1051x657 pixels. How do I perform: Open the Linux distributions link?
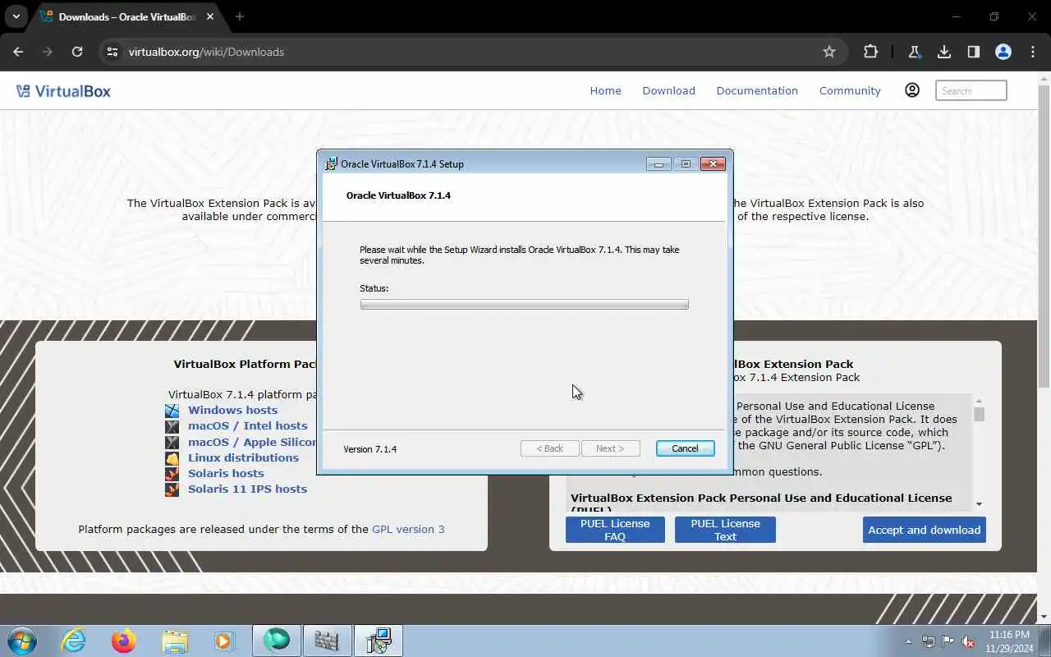pyautogui.click(x=243, y=457)
